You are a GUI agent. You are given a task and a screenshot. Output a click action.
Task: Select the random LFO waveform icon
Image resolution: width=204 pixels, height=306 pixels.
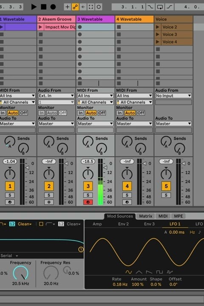tap(170, 272)
